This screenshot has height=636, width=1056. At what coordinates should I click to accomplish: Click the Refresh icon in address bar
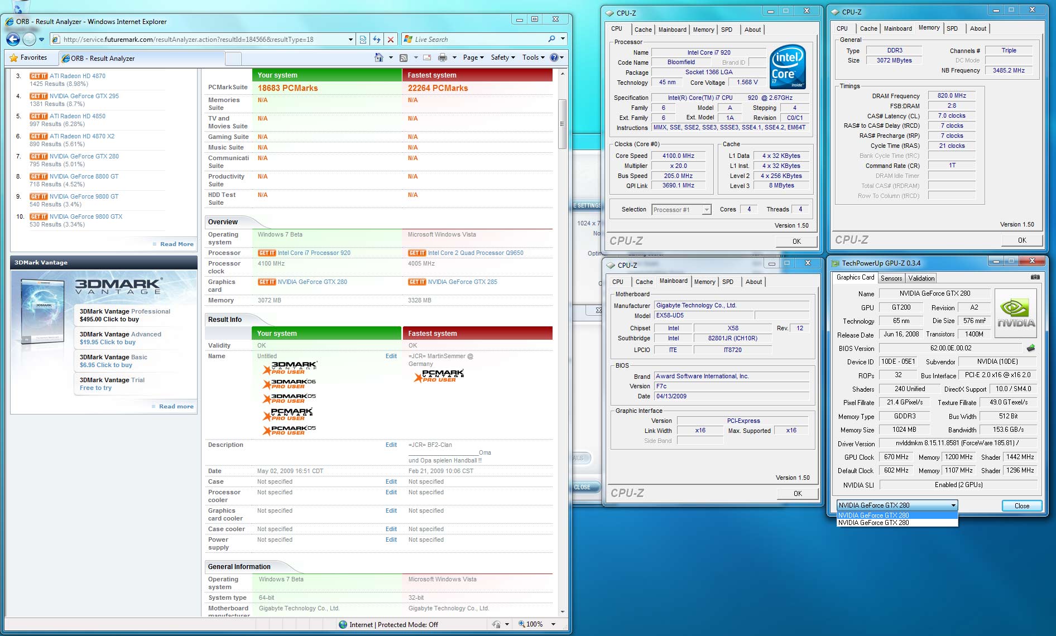tap(377, 40)
